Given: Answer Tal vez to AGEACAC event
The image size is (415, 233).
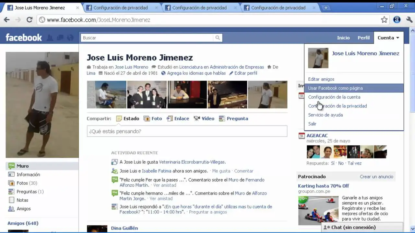Looking at the screenshot, I should [354, 163].
